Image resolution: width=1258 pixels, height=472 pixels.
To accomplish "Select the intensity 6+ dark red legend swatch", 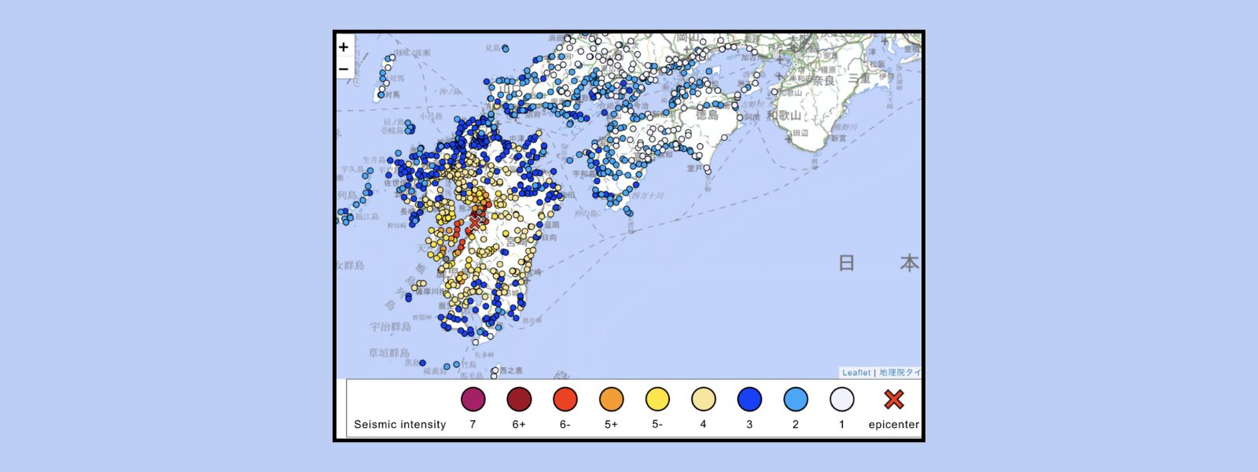I will [x=519, y=400].
